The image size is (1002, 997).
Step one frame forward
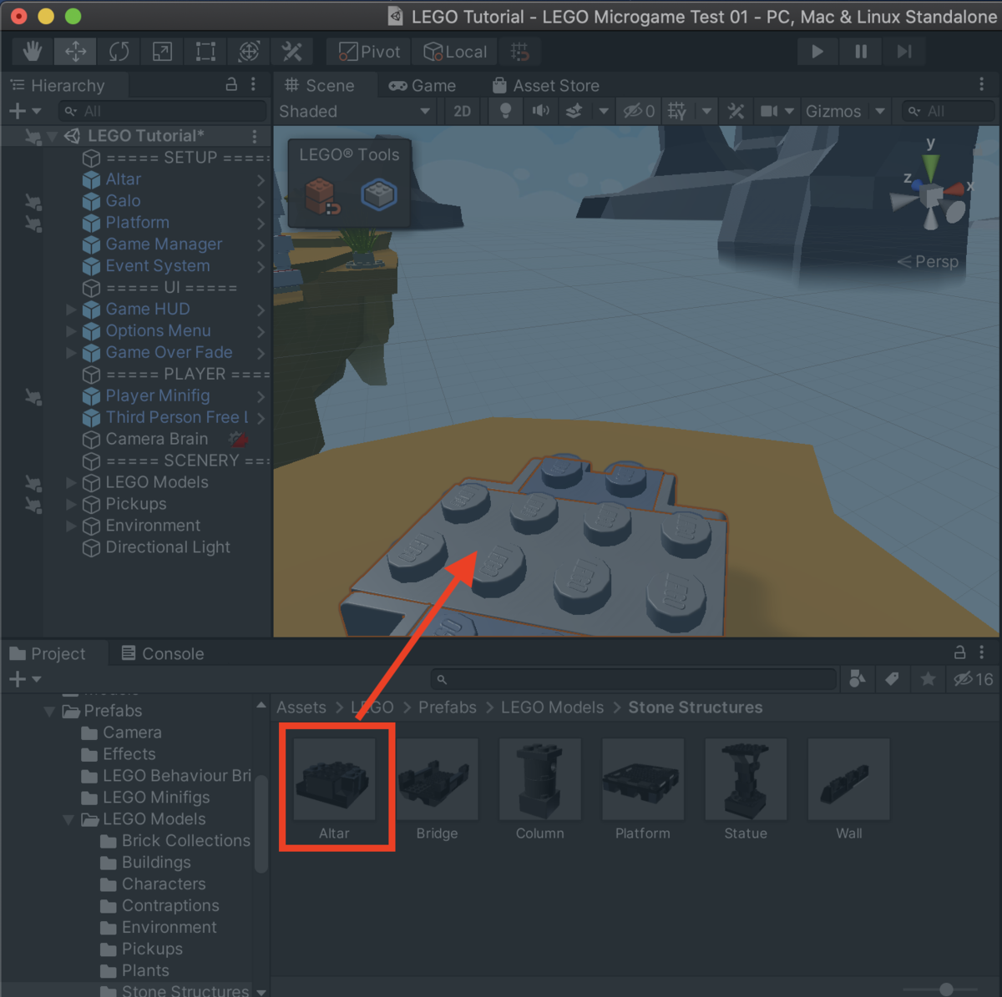(x=904, y=52)
